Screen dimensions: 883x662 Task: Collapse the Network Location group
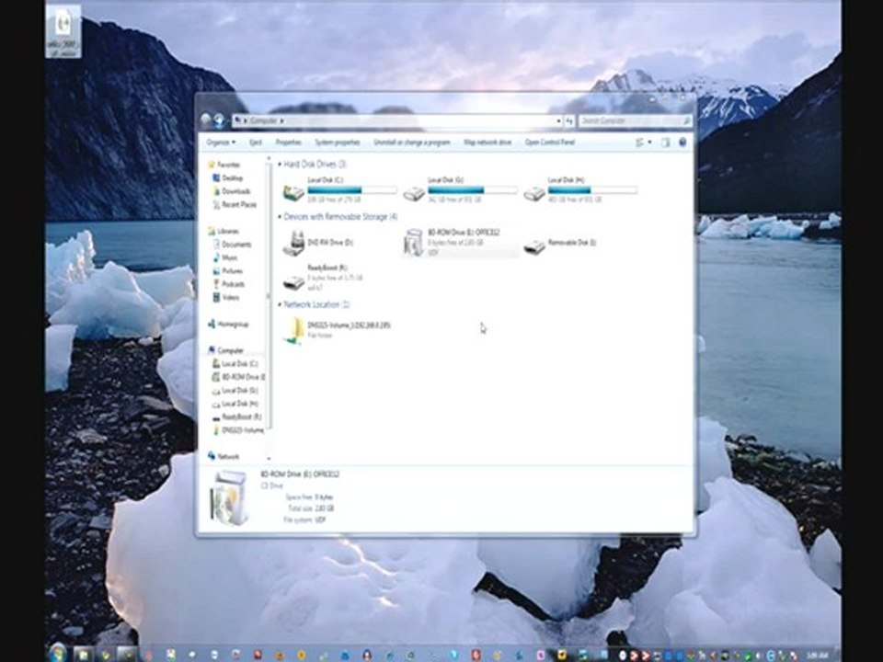click(x=280, y=304)
